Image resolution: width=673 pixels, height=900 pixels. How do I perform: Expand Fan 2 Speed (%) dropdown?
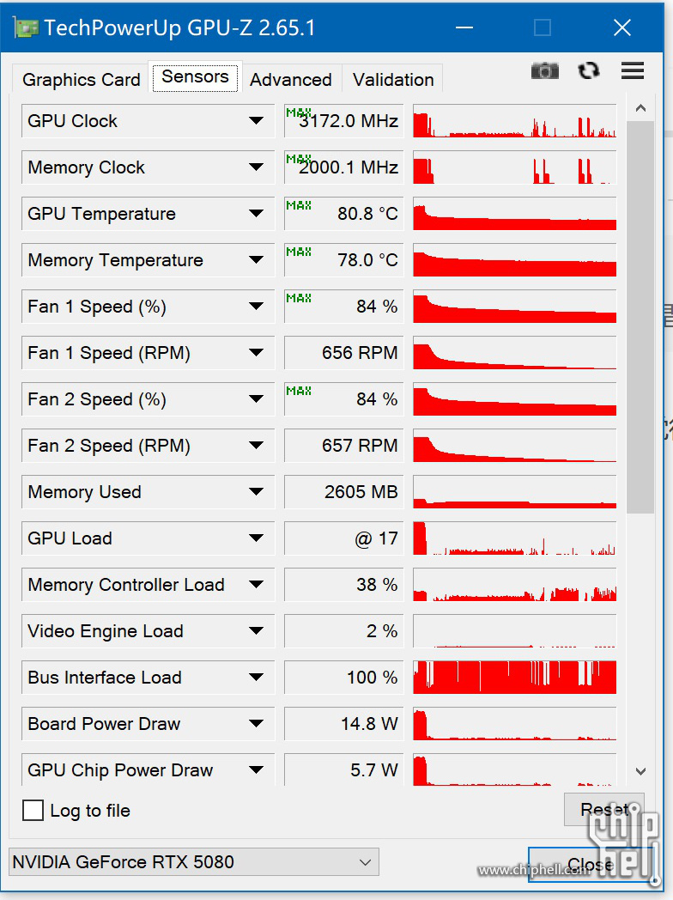pyautogui.click(x=256, y=399)
